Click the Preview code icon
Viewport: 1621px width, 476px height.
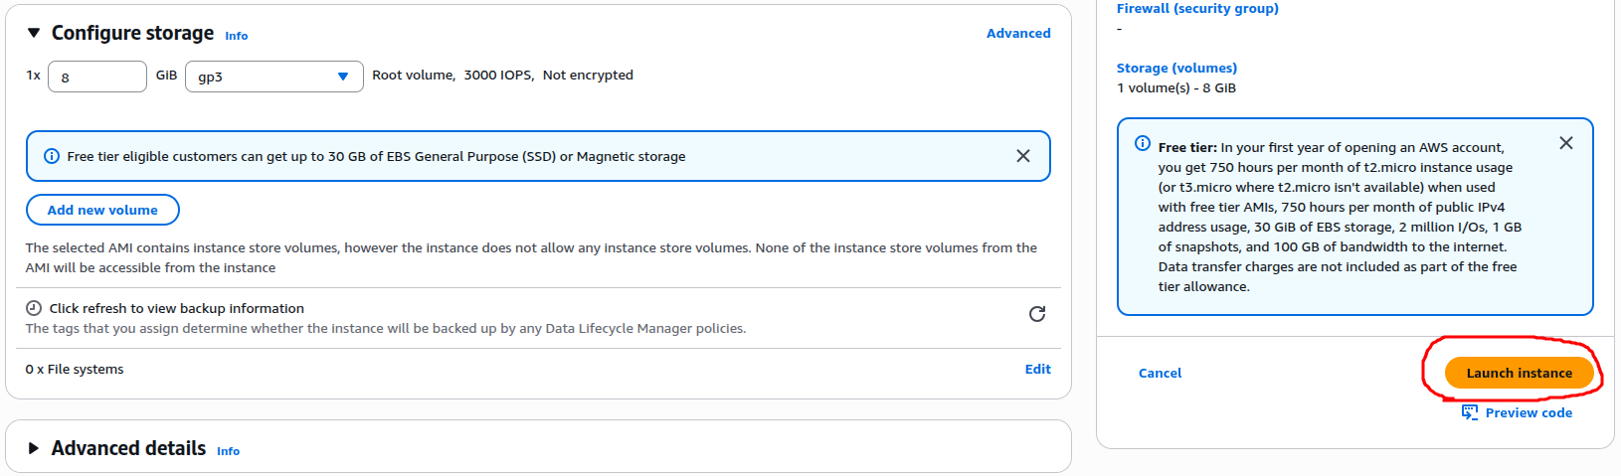[1470, 412]
